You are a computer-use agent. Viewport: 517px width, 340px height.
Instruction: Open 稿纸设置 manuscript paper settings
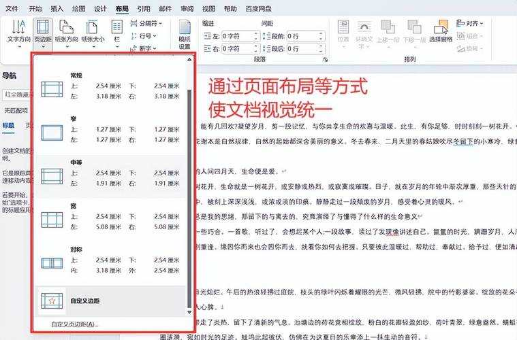point(185,35)
